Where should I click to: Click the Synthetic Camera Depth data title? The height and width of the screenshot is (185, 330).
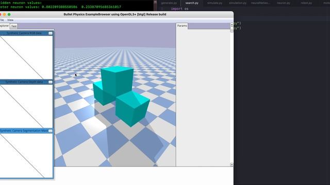point(24,82)
